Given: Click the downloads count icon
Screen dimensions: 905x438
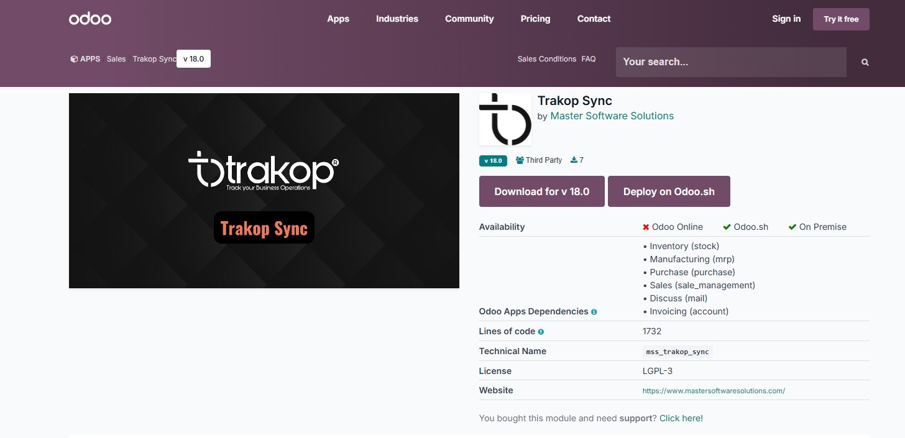Looking at the screenshot, I should click(x=574, y=160).
